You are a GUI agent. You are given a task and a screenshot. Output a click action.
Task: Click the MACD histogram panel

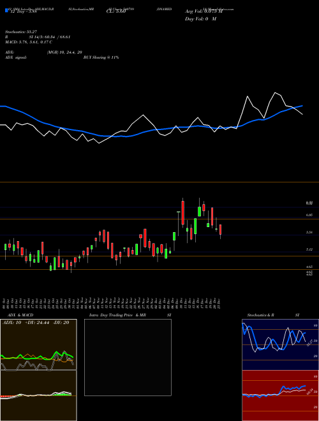click(38, 395)
